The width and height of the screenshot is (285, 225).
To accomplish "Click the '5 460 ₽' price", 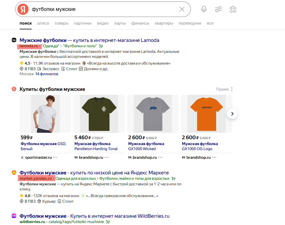I will (x=83, y=138).
